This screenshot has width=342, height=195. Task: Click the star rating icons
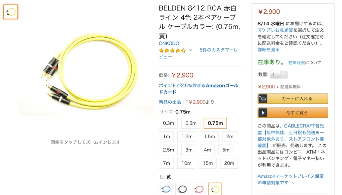[172, 50]
